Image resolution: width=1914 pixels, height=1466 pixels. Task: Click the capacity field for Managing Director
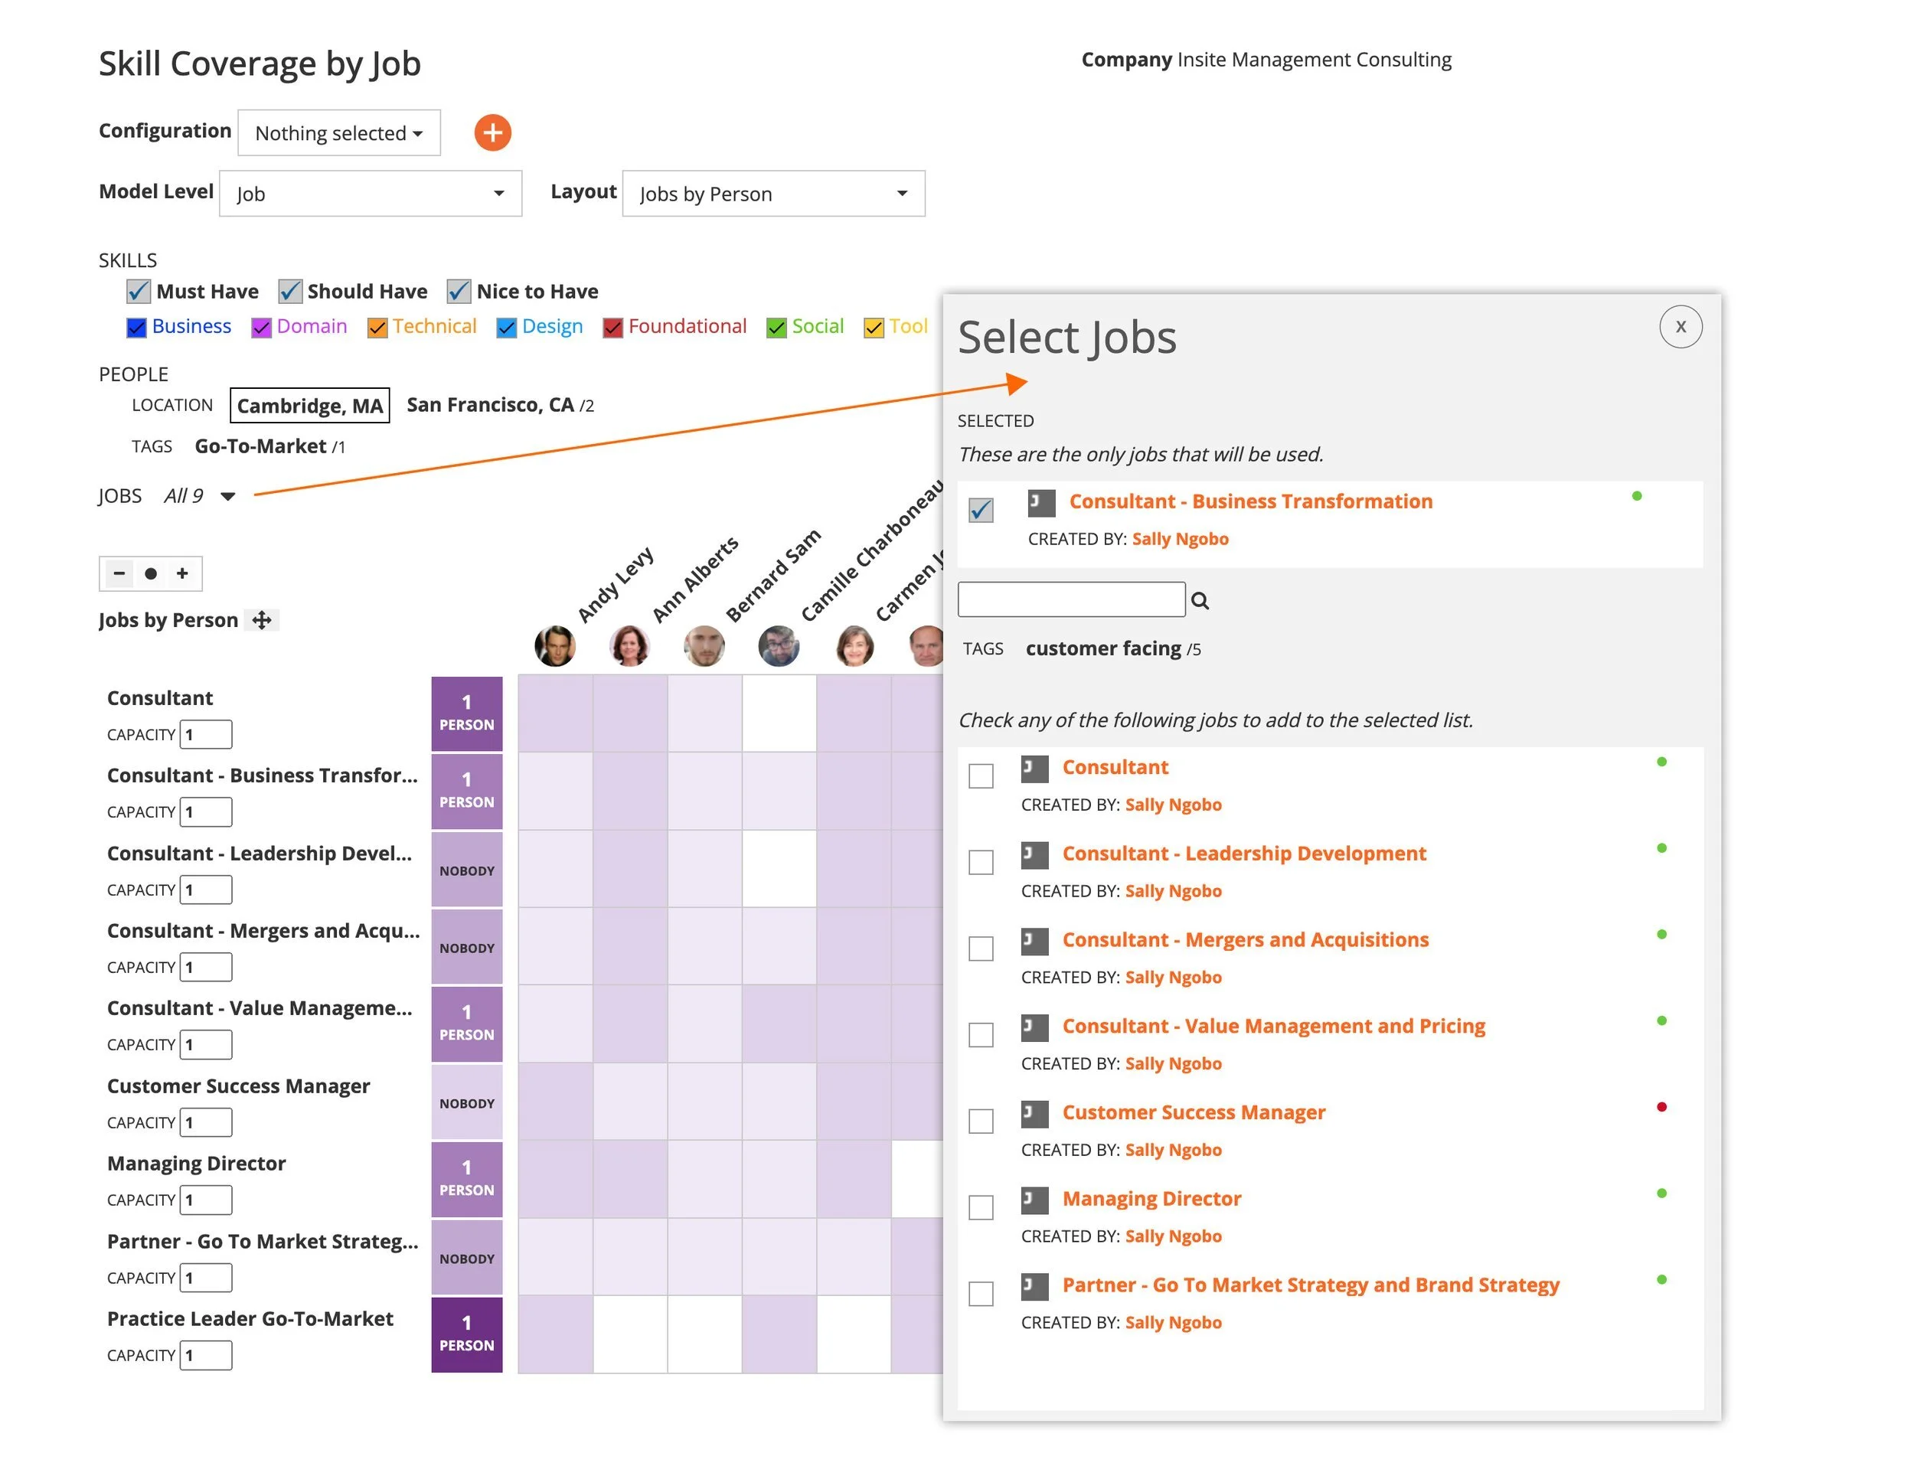coord(207,1200)
